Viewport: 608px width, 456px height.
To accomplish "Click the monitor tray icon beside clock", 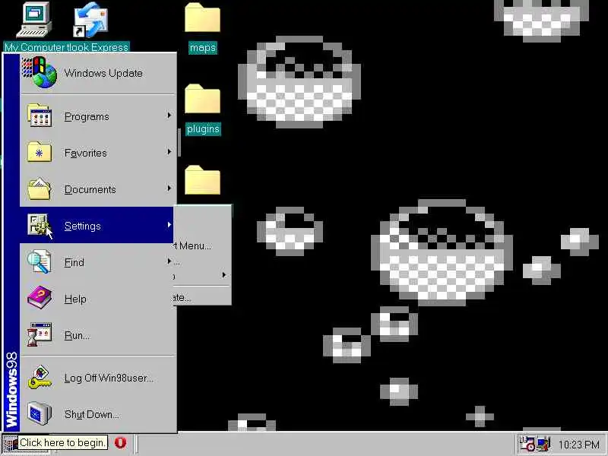I will tap(543, 444).
